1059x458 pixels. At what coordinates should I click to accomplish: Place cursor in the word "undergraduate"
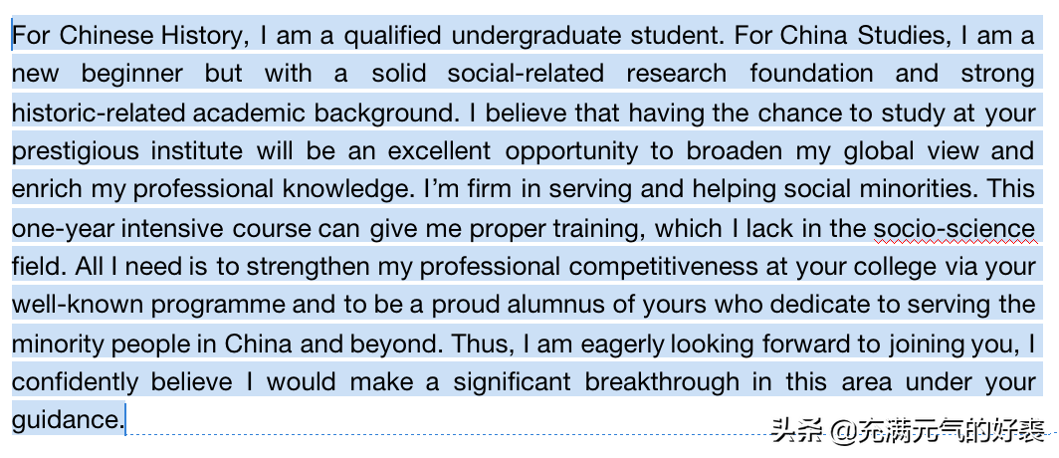click(x=538, y=36)
